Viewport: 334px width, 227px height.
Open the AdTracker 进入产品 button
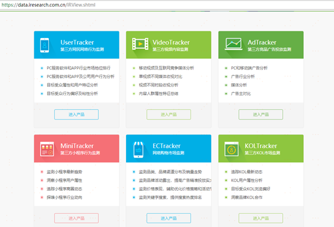(260, 115)
